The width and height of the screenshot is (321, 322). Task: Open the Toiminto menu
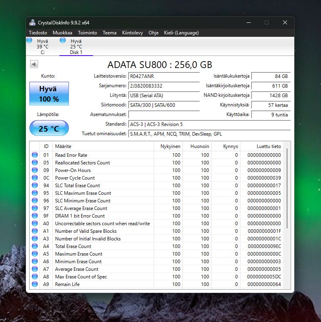(x=87, y=33)
